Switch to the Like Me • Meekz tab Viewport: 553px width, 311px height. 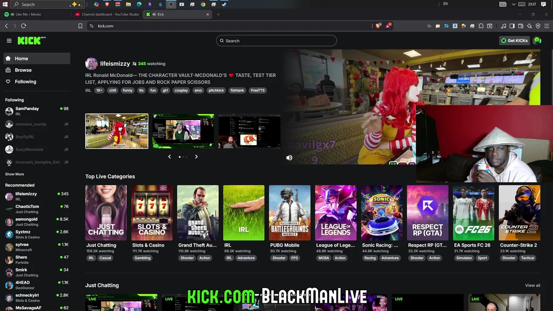(x=35, y=14)
